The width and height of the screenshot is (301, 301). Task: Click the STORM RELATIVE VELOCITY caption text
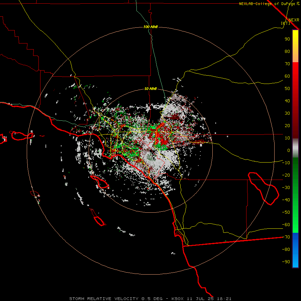(x=104, y=299)
